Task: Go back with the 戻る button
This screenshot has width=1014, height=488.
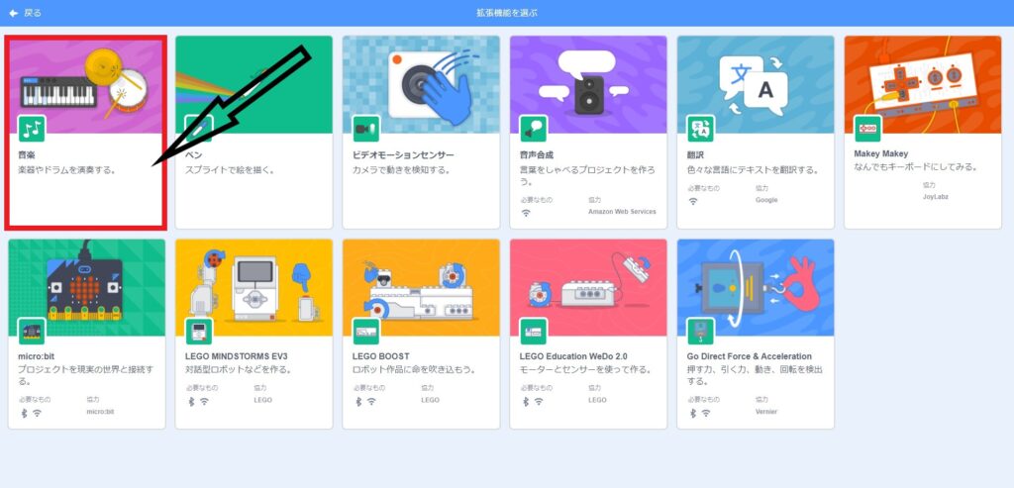Action: coord(25,13)
